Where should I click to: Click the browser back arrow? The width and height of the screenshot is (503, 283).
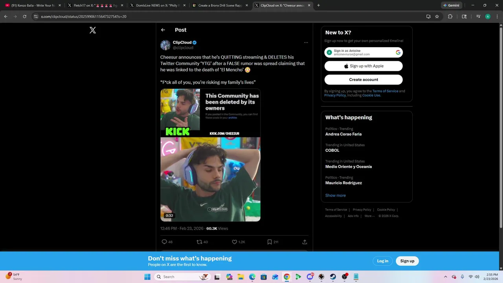(x=6, y=17)
